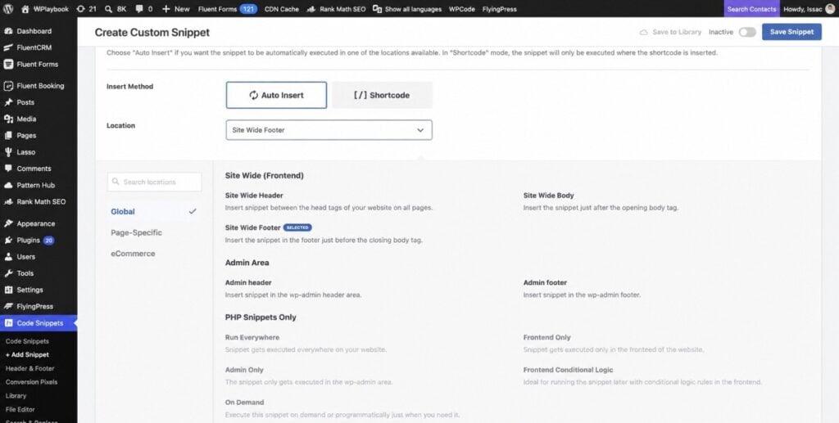Screen dimensions: 839x423
Task: Open Fluent Forms in the sidebar
Action: coord(39,64)
